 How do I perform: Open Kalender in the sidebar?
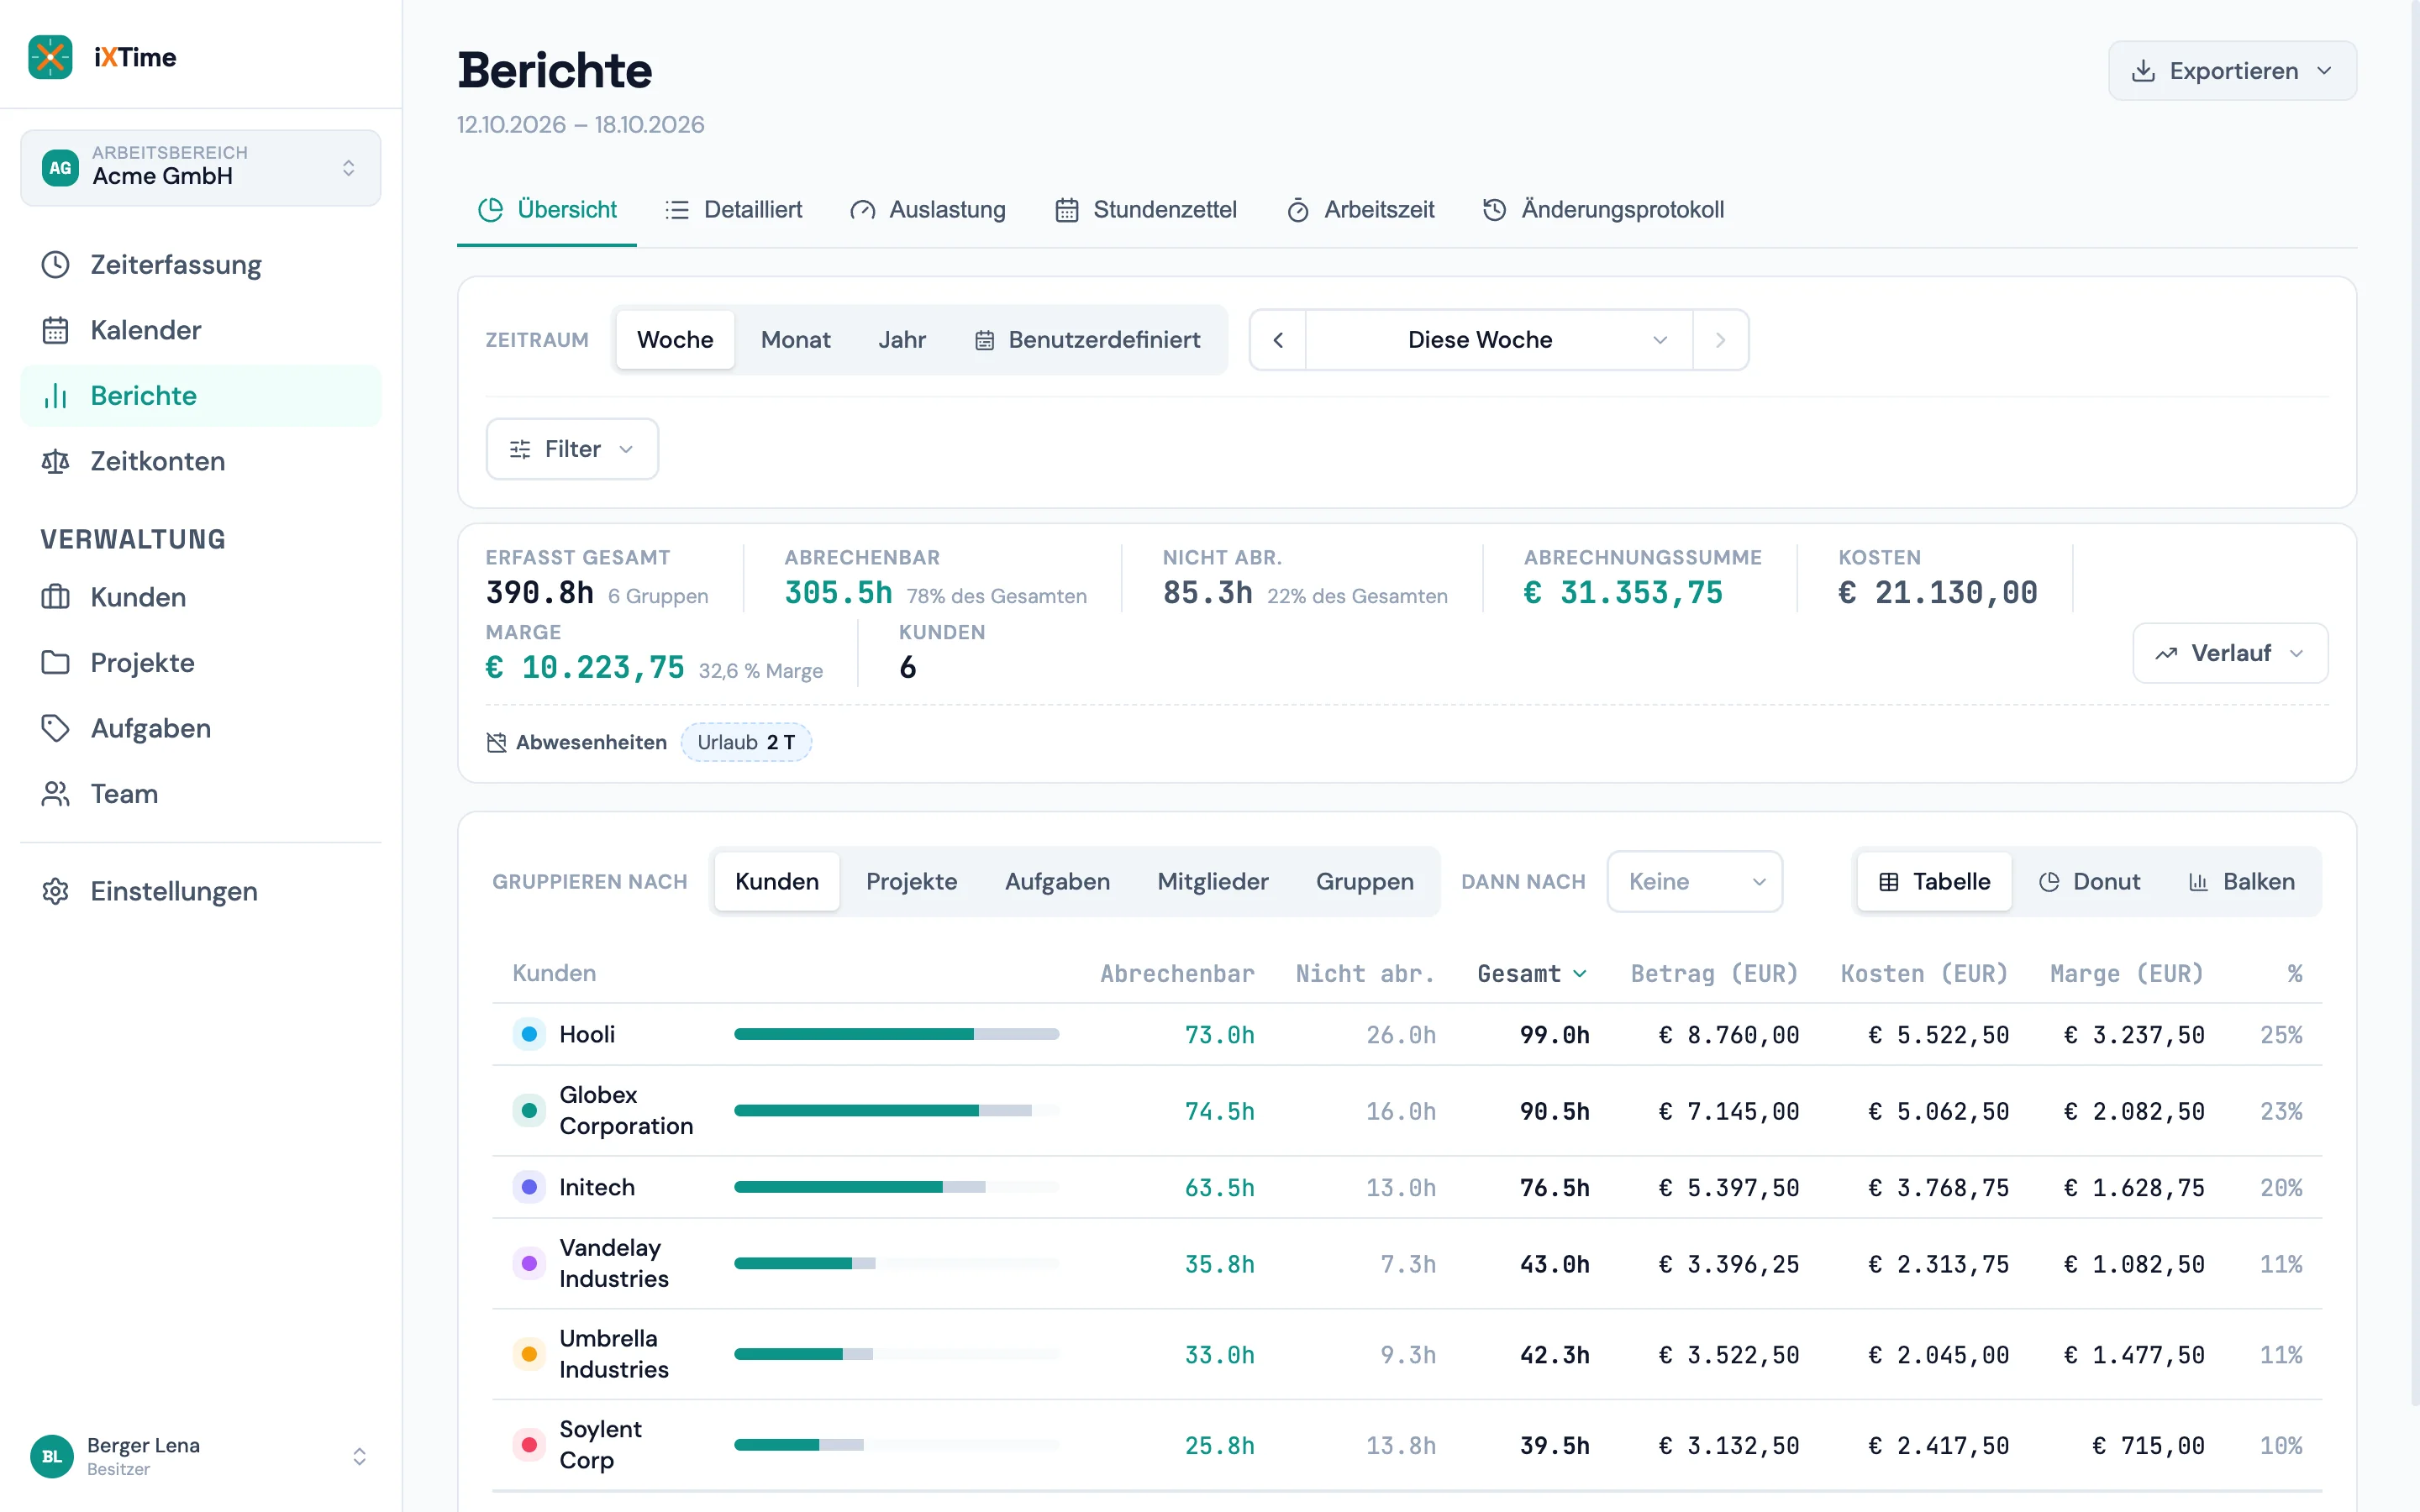pyautogui.click(x=200, y=330)
